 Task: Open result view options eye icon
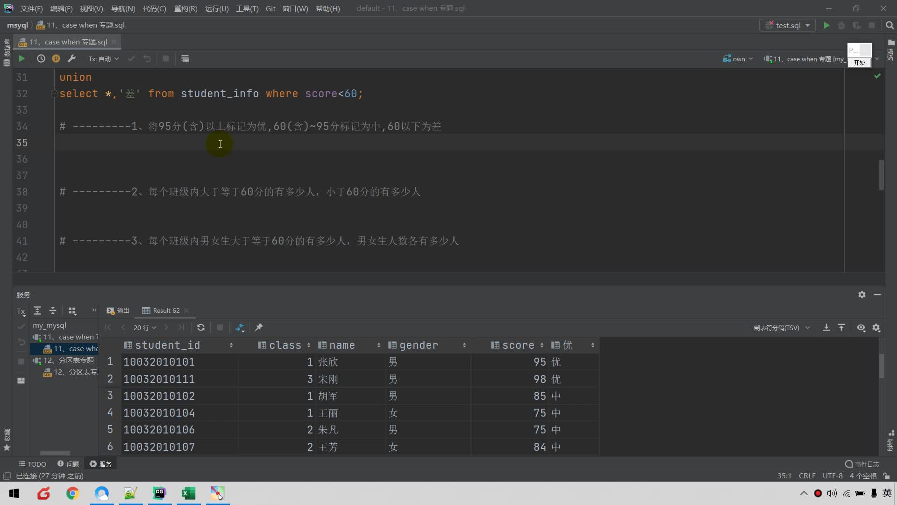pos(861,327)
